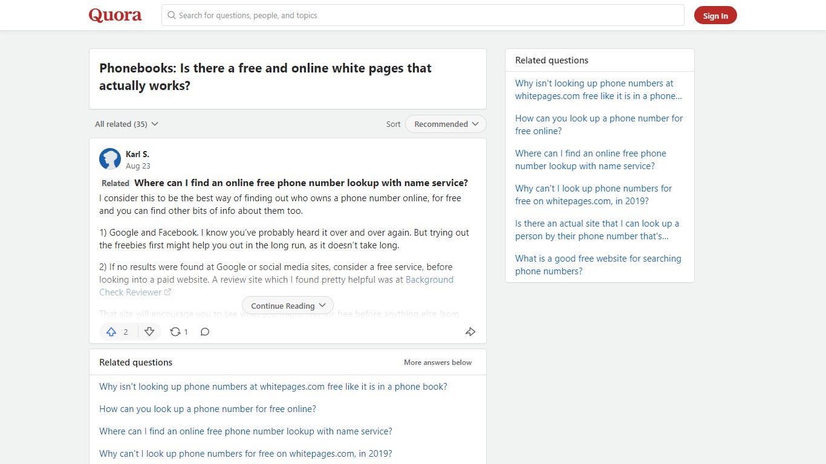
Task: Open sidebar link about whitepages.com free like phone
Action: 599,89
